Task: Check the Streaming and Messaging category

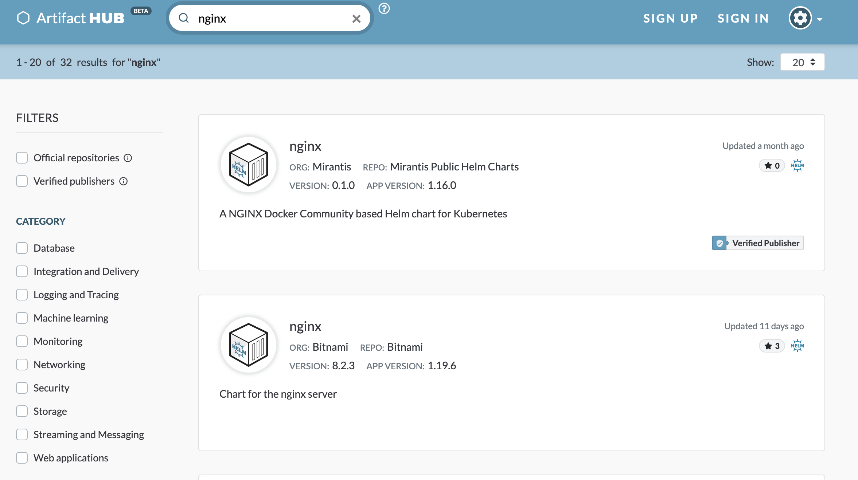Action: click(22, 434)
